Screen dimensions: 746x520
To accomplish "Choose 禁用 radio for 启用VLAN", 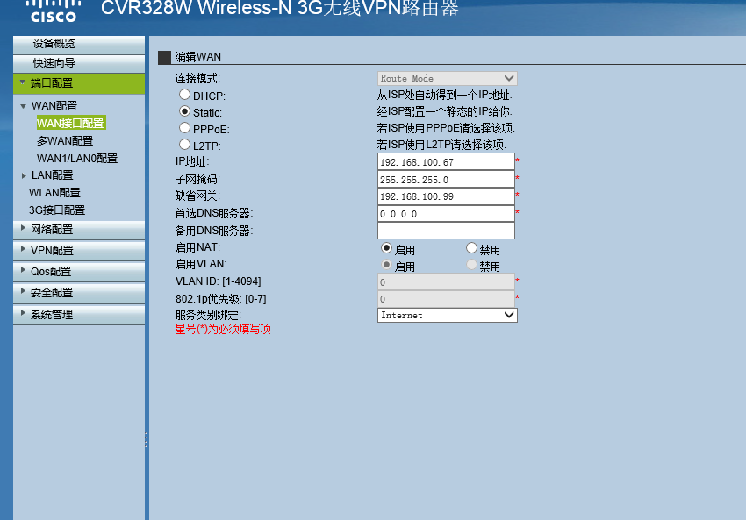I will pyautogui.click(x=471, y=265).
